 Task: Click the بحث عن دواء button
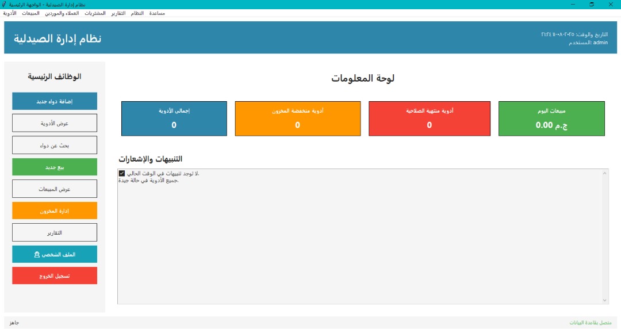click(55, 145)
